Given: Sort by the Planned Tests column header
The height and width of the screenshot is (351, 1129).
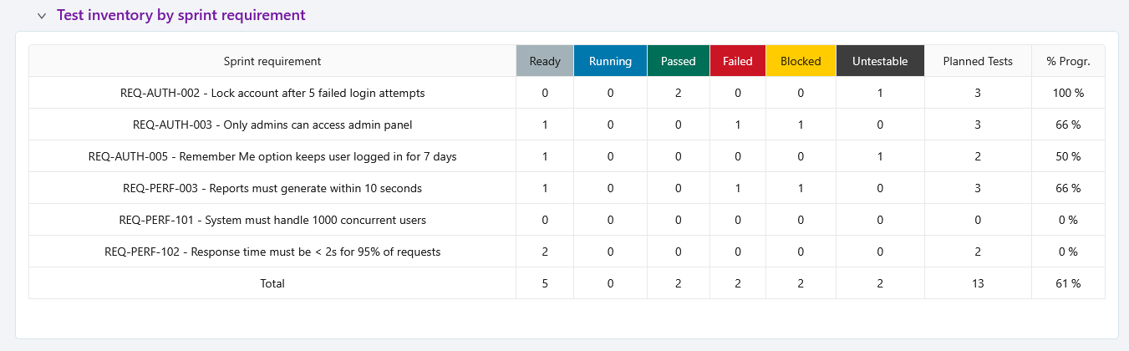Looking at the screenshot, I should [977, 61].
